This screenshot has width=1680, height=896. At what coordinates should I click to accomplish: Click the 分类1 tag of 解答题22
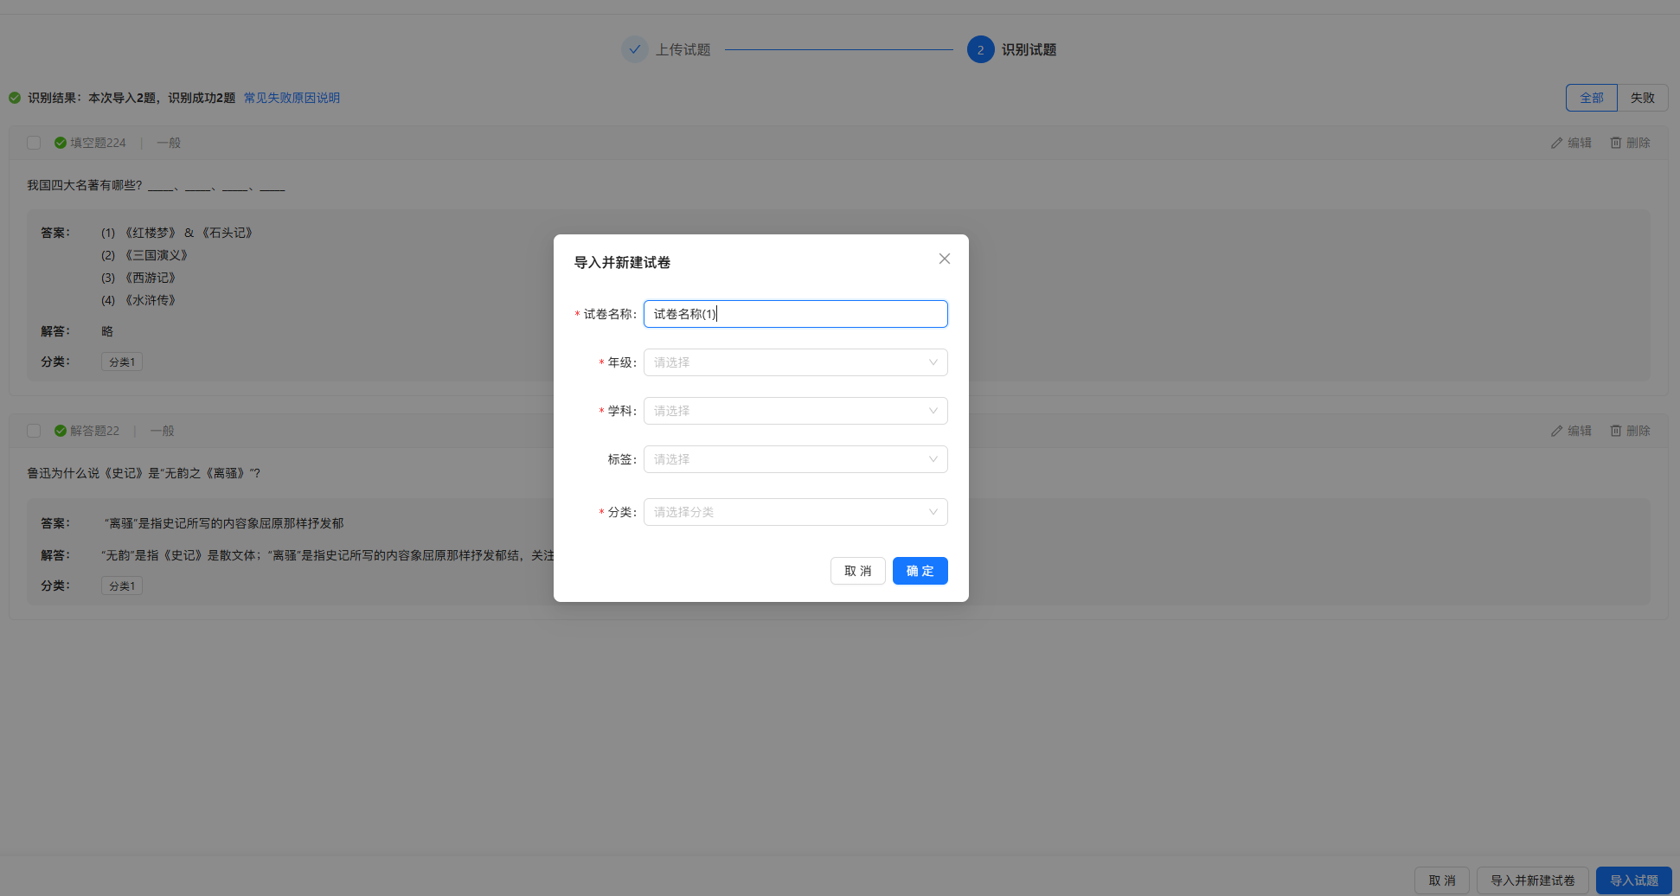click(x=122, y=586)
